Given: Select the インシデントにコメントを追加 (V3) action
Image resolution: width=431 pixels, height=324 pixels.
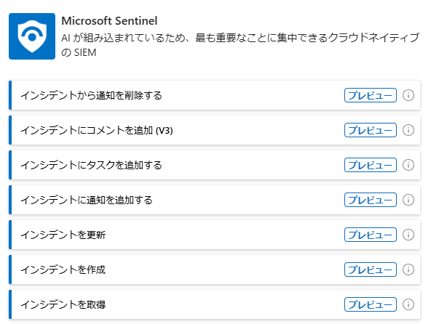Looking at the screenshot, I should [x=214, y=130].
